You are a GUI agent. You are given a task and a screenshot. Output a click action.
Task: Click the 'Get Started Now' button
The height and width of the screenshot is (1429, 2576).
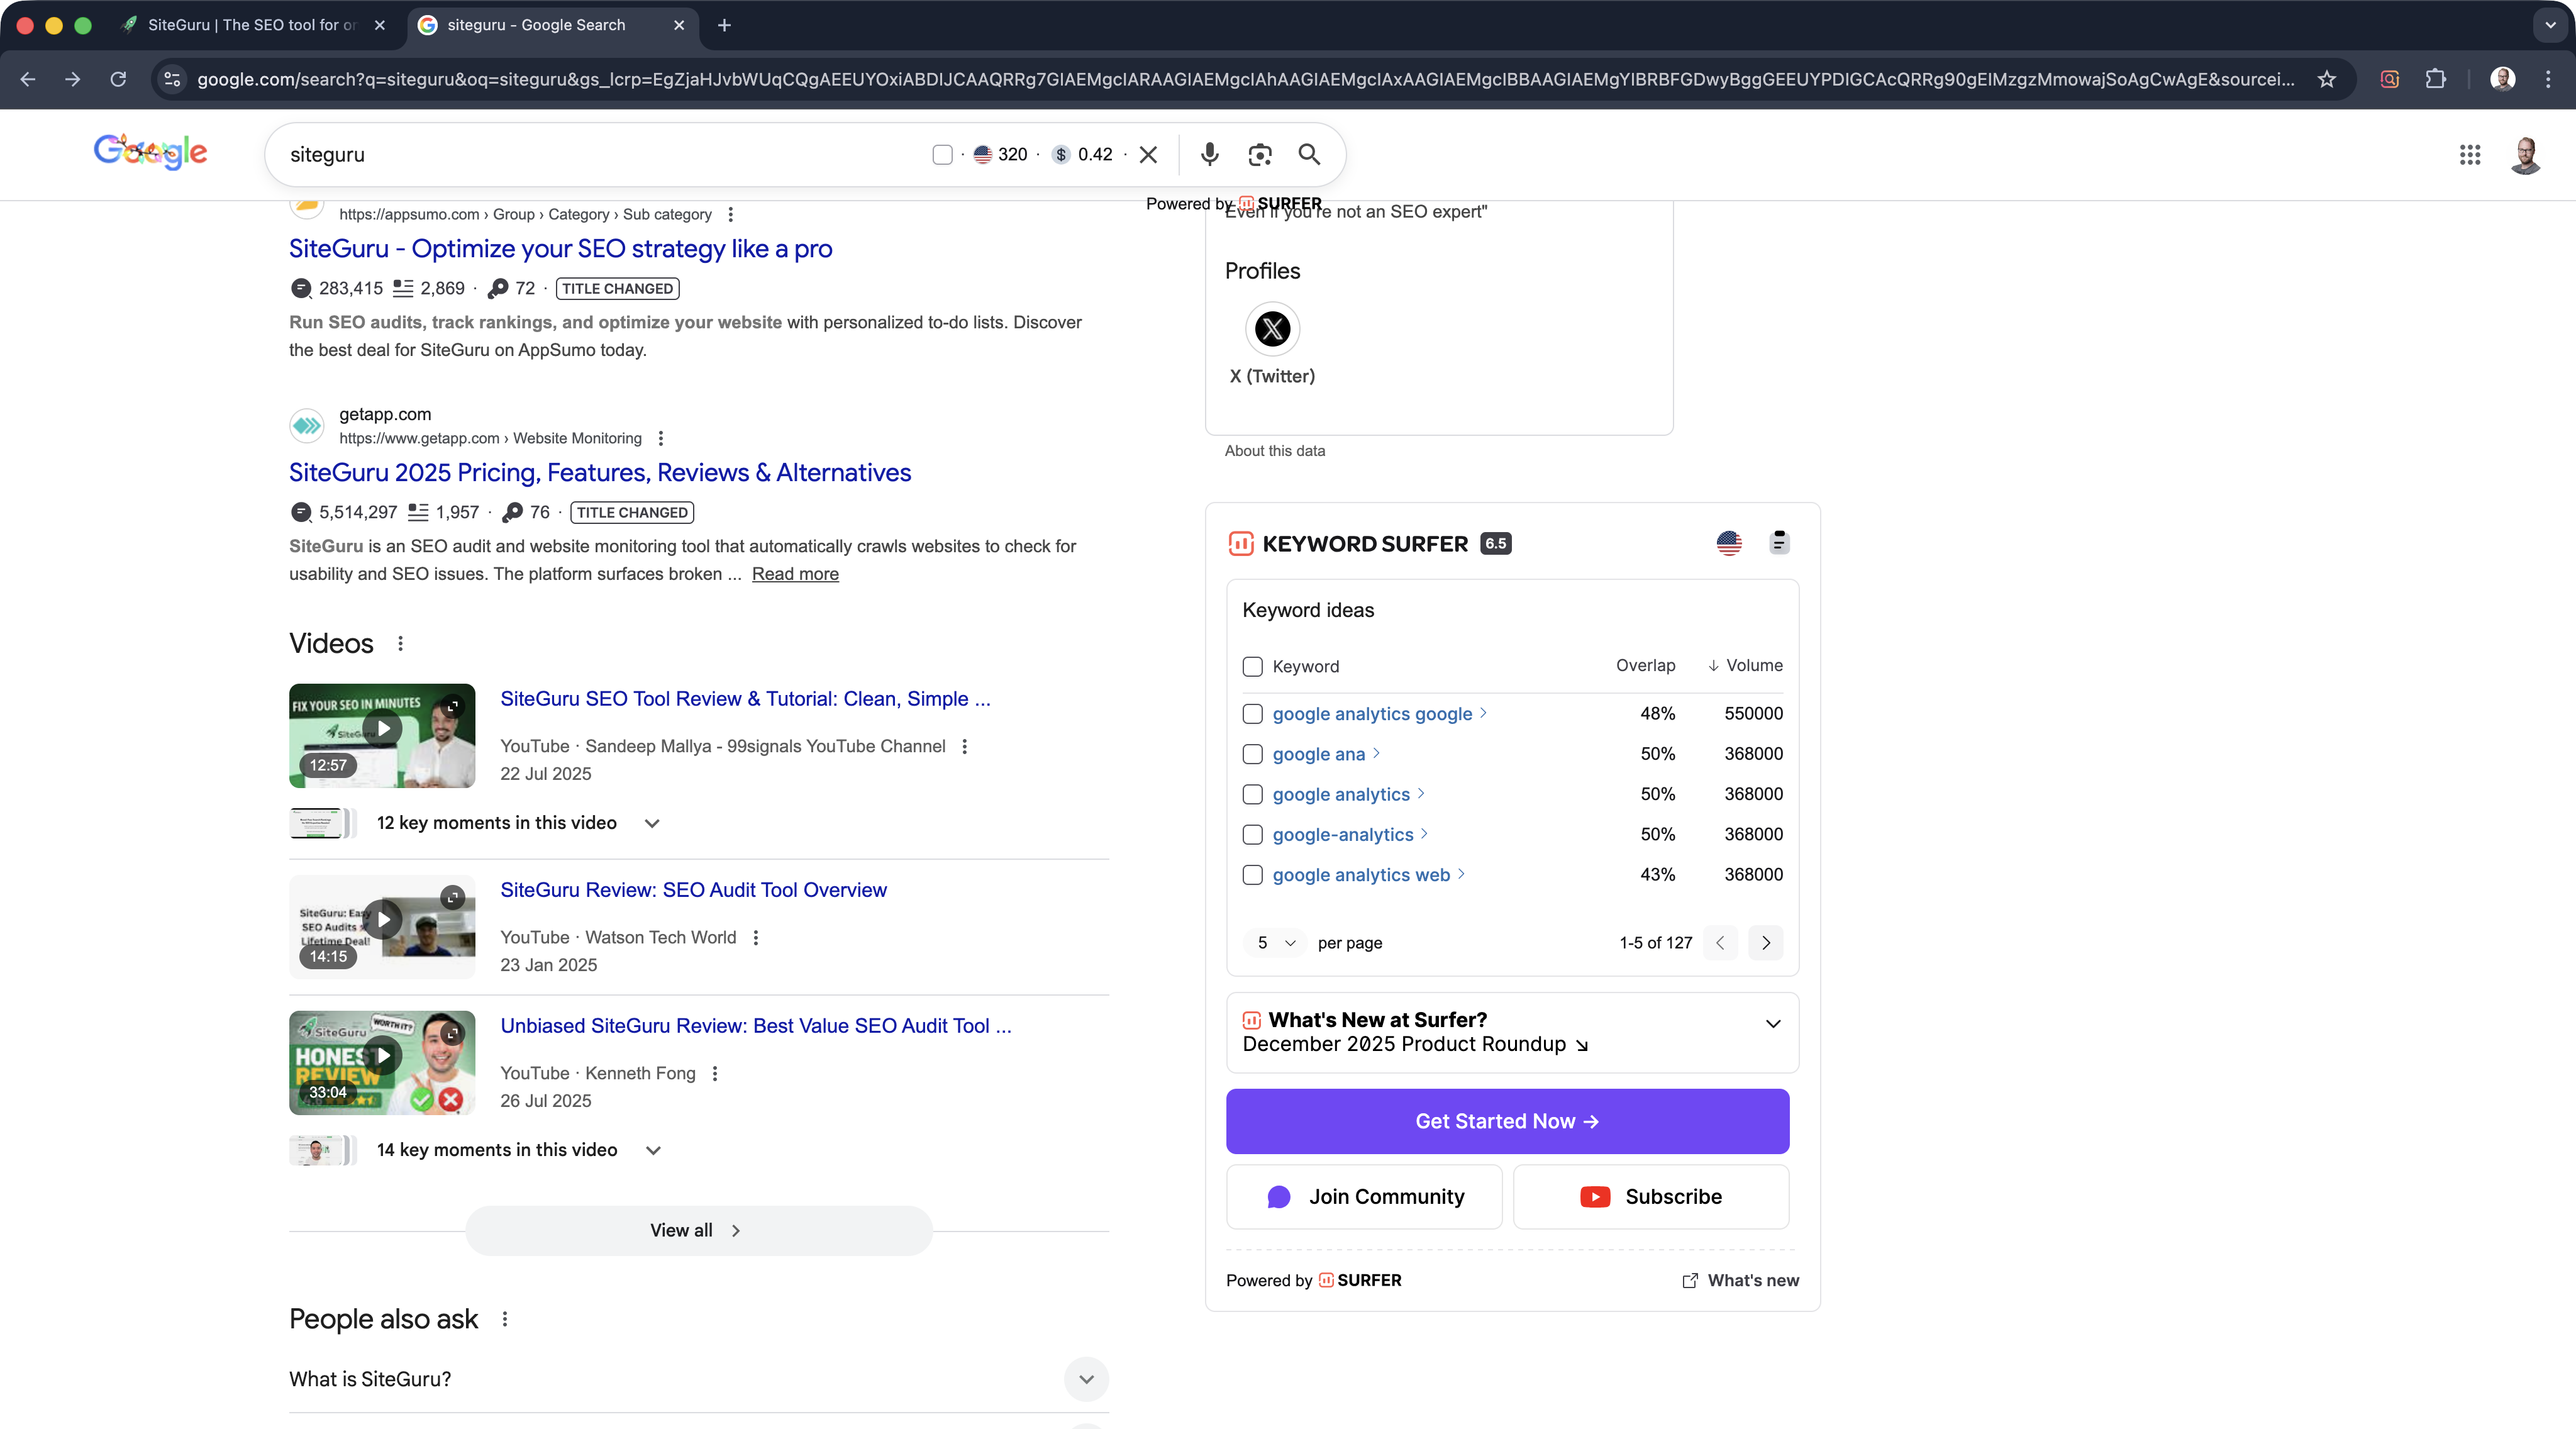[1506, 1121]
